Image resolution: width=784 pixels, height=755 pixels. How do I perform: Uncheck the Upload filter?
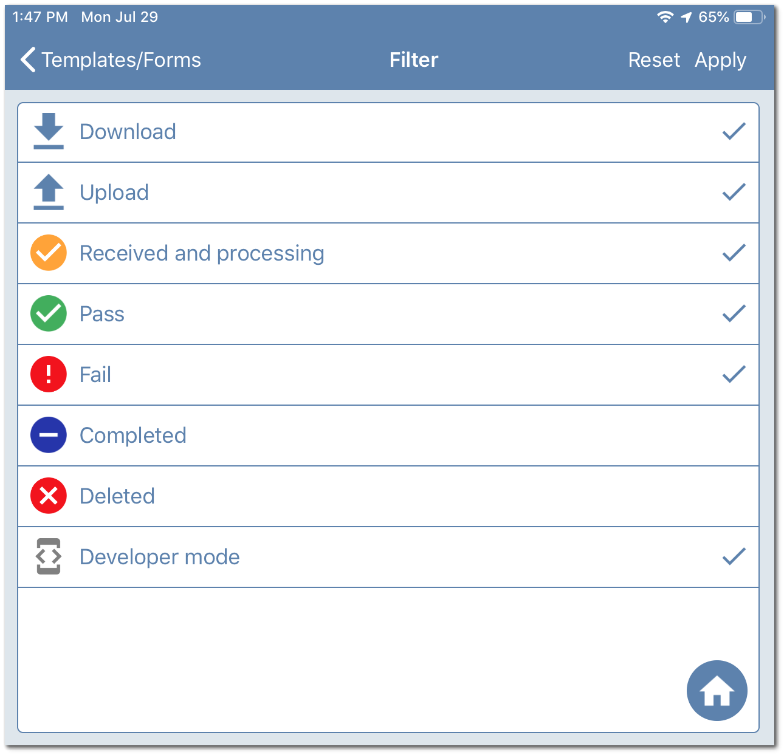[734, 192]
